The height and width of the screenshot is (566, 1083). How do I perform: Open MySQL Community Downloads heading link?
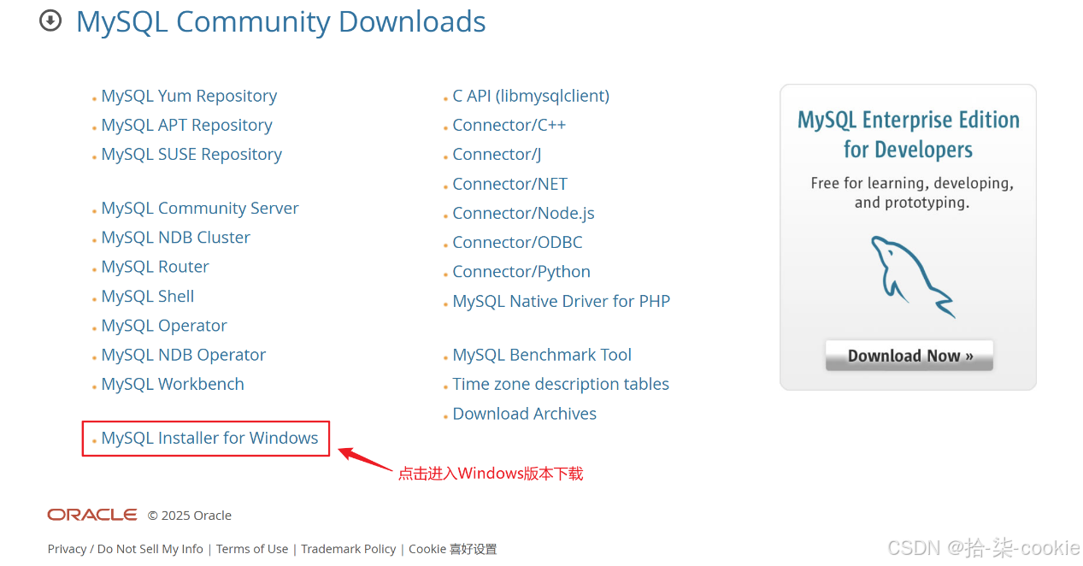tap(281, 21)
